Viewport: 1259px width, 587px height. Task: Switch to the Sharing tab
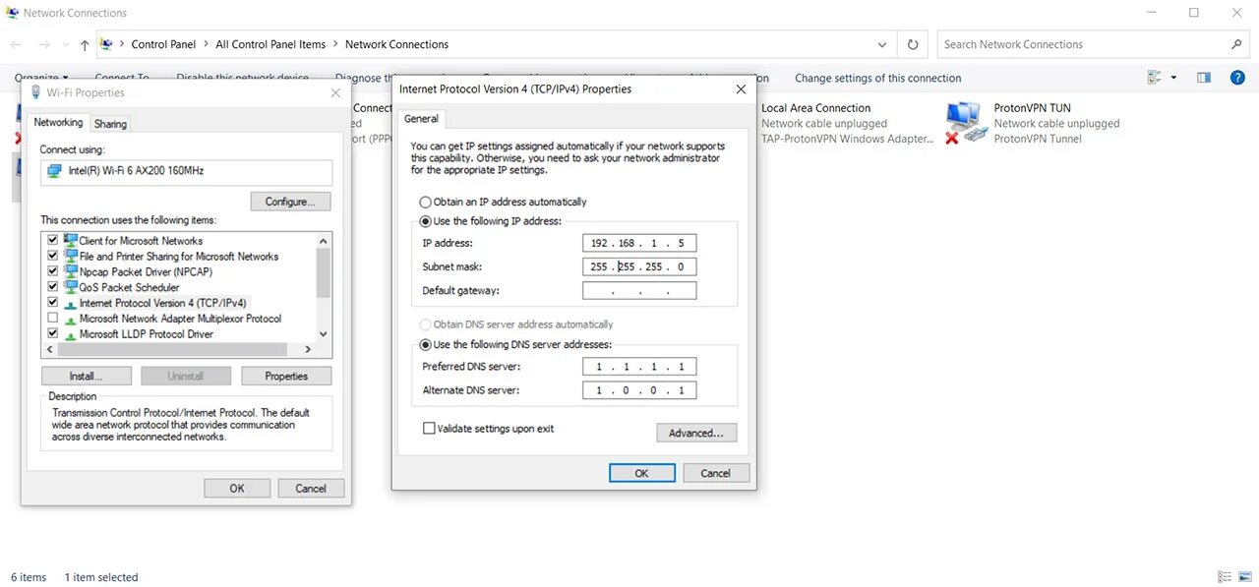(x=110, y=124)
